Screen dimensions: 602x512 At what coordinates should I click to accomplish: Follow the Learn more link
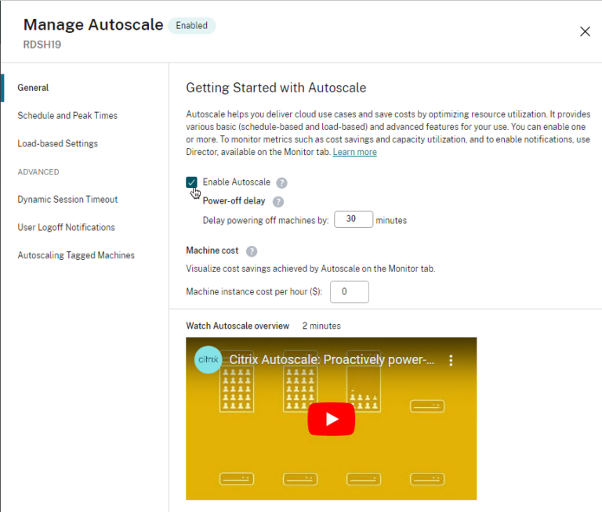coord(354,152)
